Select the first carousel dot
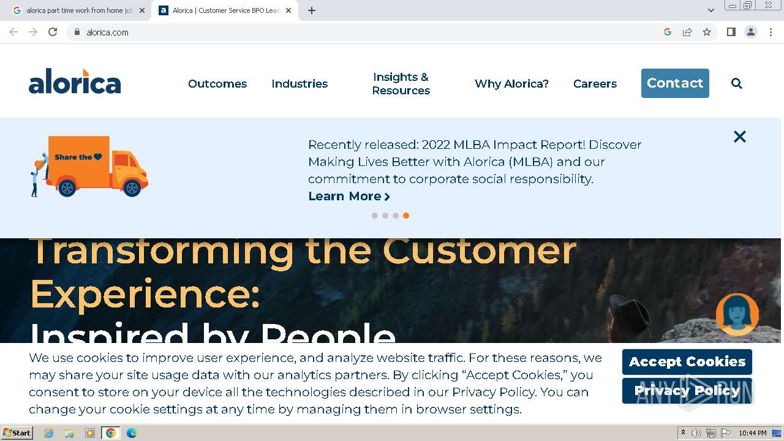Image resolution: width=784 pixels, height=441 pixels. (x=375, y=216)
